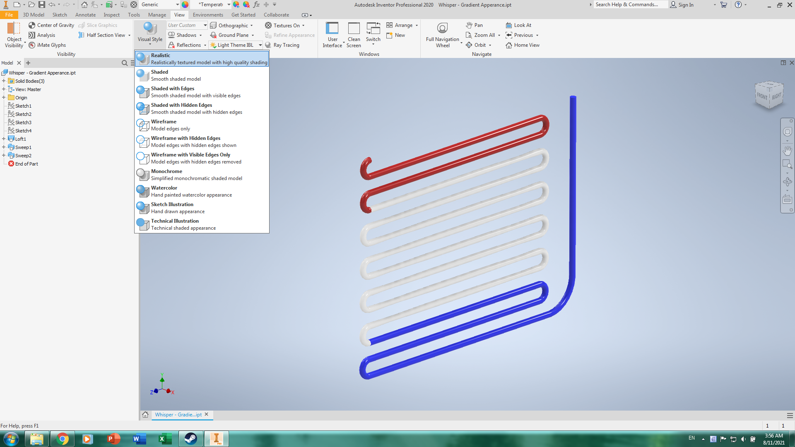
Task: Activate the Orbit tool in ribbon
Action: click(476, 45)
